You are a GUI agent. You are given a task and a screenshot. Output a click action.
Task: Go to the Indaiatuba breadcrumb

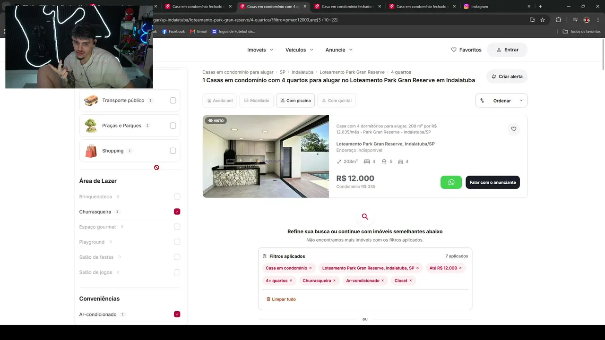click(302, 72)
